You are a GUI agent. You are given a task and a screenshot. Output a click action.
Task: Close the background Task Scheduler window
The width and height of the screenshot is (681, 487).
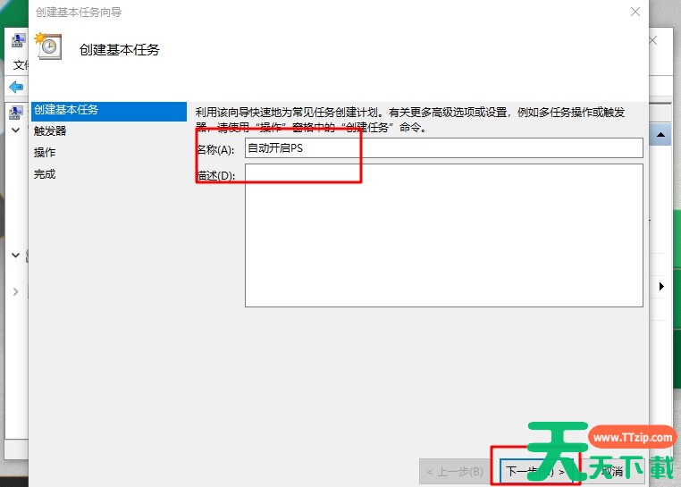click(x=652, y=40)
